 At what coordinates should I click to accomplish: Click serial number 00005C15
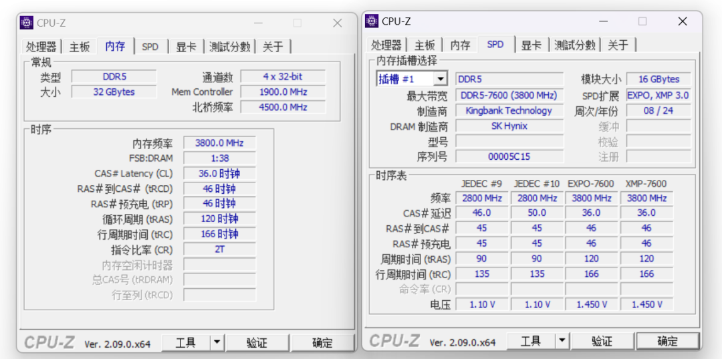pyautogui.click(x=509, y=156)
